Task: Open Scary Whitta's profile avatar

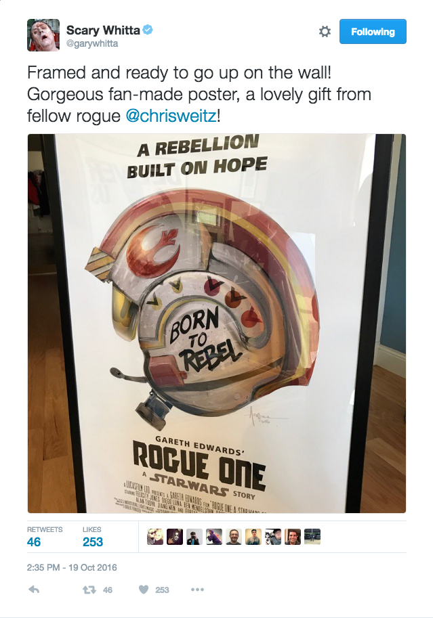Action: 43,35
